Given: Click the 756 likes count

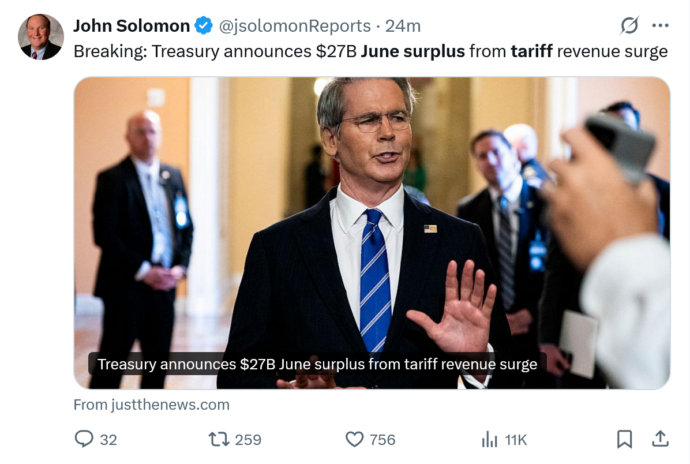Looking at the screenshot, I should pyautogui.click(x=382, y=440).
